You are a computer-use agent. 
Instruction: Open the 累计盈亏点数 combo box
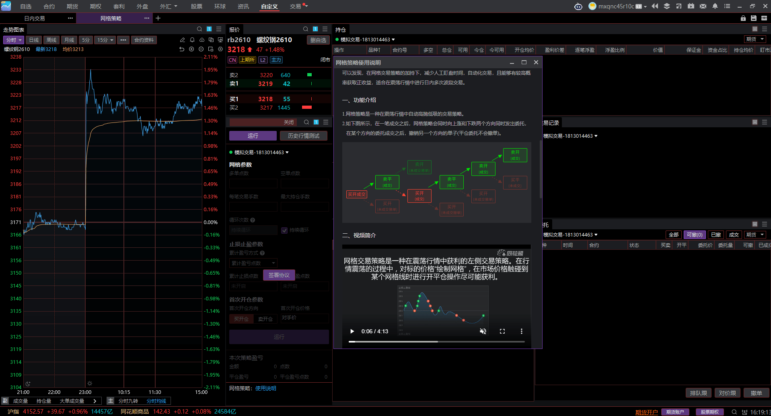click(253, 263)
